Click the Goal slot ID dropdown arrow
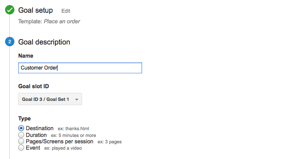The height and width of the screenshot is (159, 285). click(77, 100)
